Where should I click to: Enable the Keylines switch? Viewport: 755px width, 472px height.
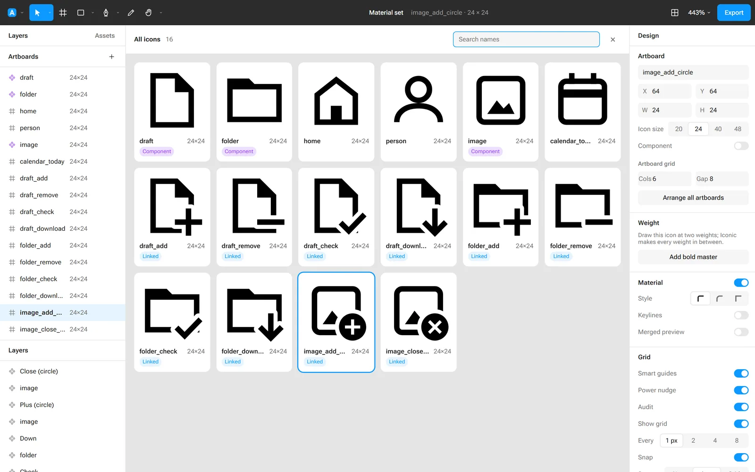pyautogui.click(x=741, y=315)
